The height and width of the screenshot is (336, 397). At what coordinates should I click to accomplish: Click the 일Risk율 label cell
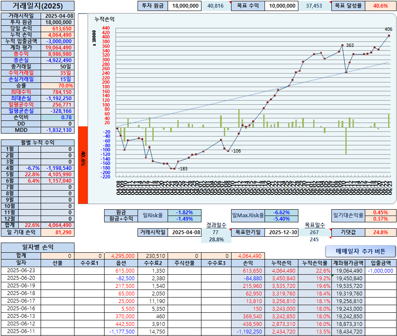[x=153, y=216]
